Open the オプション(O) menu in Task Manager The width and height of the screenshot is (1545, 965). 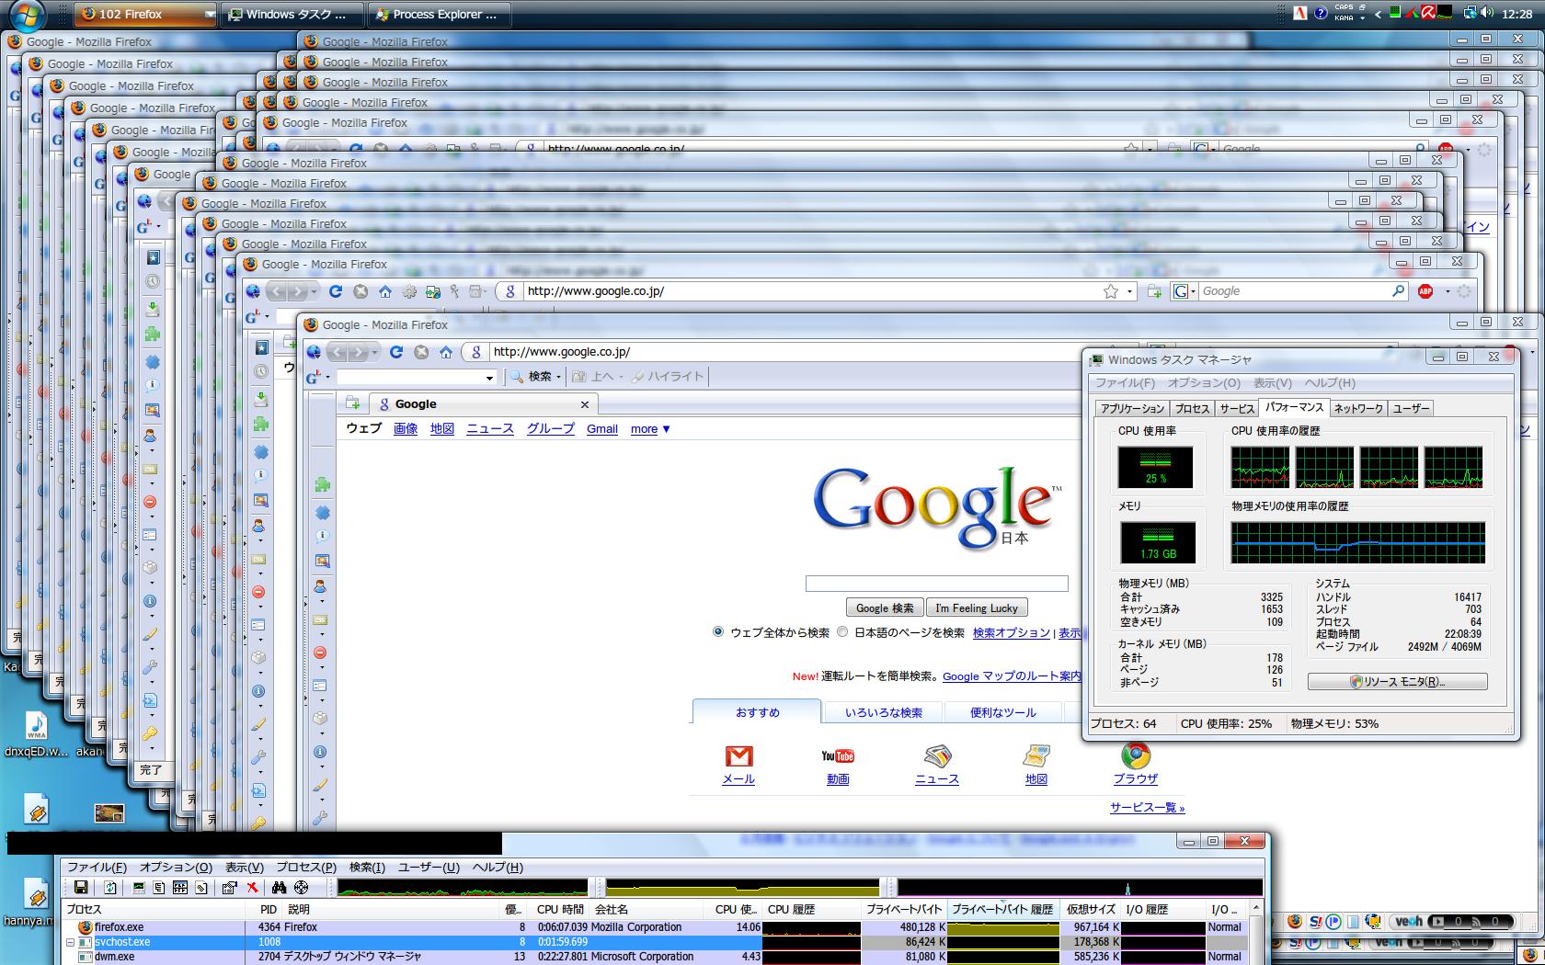click(x=1204, y=383)
